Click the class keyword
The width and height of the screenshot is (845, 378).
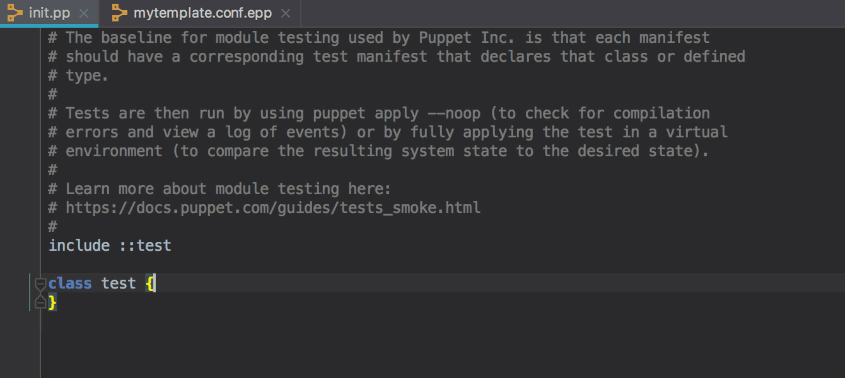pyautogui.click(x=70, y=283)
